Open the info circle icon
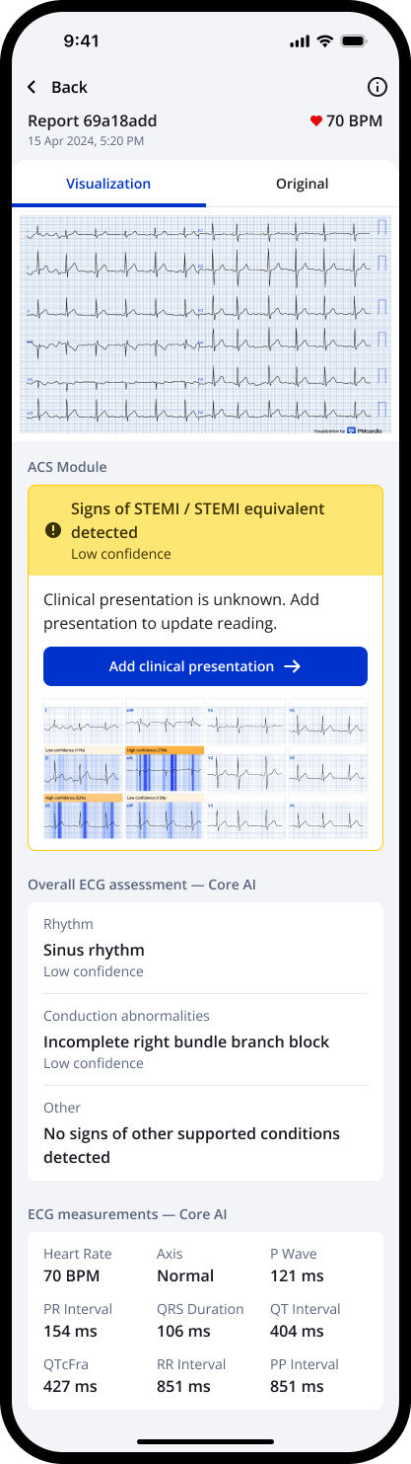The image size is (411, 1464). 377,87
